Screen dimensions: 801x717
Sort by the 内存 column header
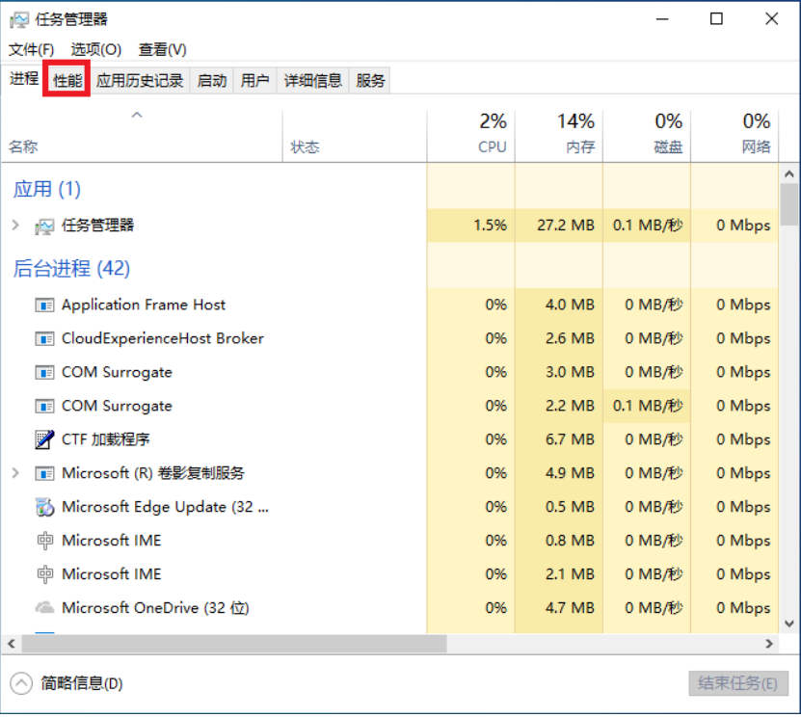click(559, 136)
